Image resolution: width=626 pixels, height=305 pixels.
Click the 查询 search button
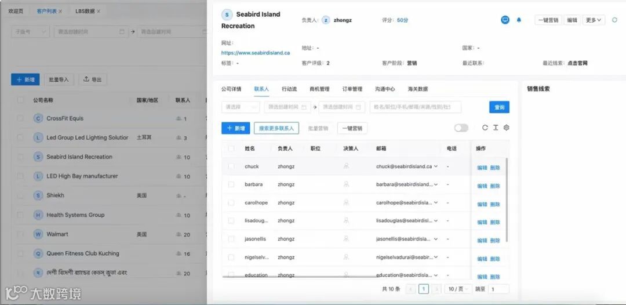(499, 107)
